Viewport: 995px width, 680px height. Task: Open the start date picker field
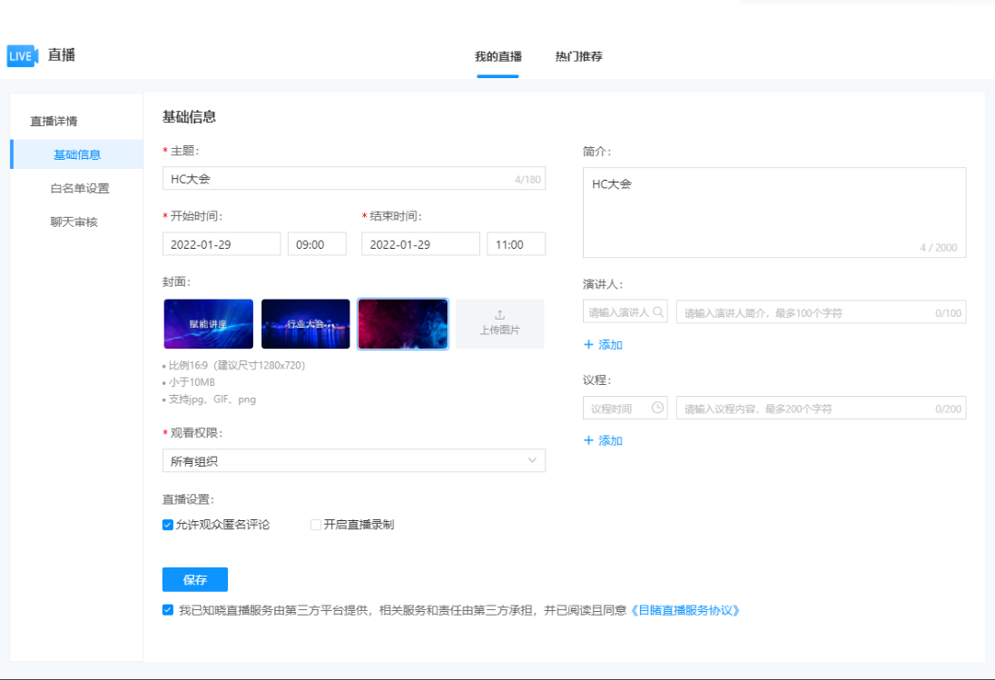pyautogui.click(x=221, y=243)
